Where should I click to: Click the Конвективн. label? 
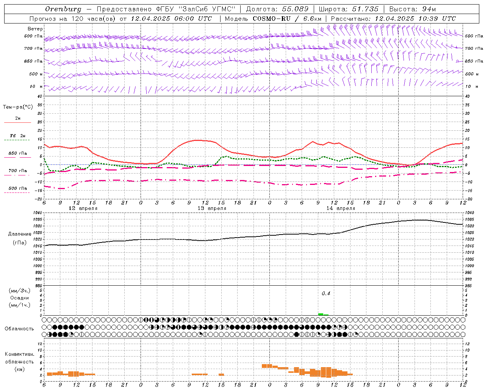click(19, 354)
